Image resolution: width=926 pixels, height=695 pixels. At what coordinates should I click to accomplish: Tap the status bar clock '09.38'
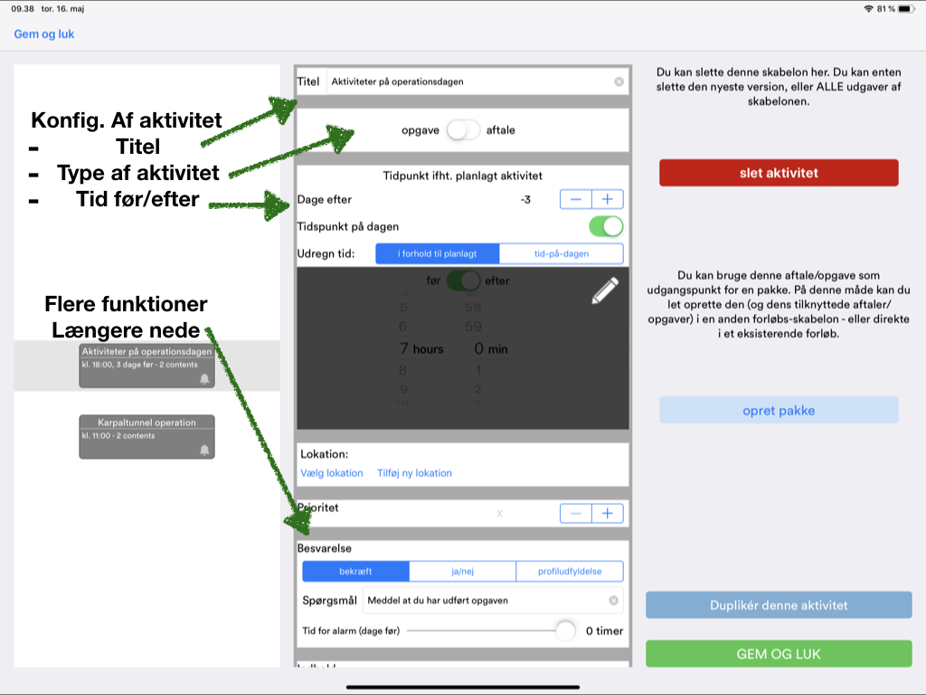pos(23,9)
